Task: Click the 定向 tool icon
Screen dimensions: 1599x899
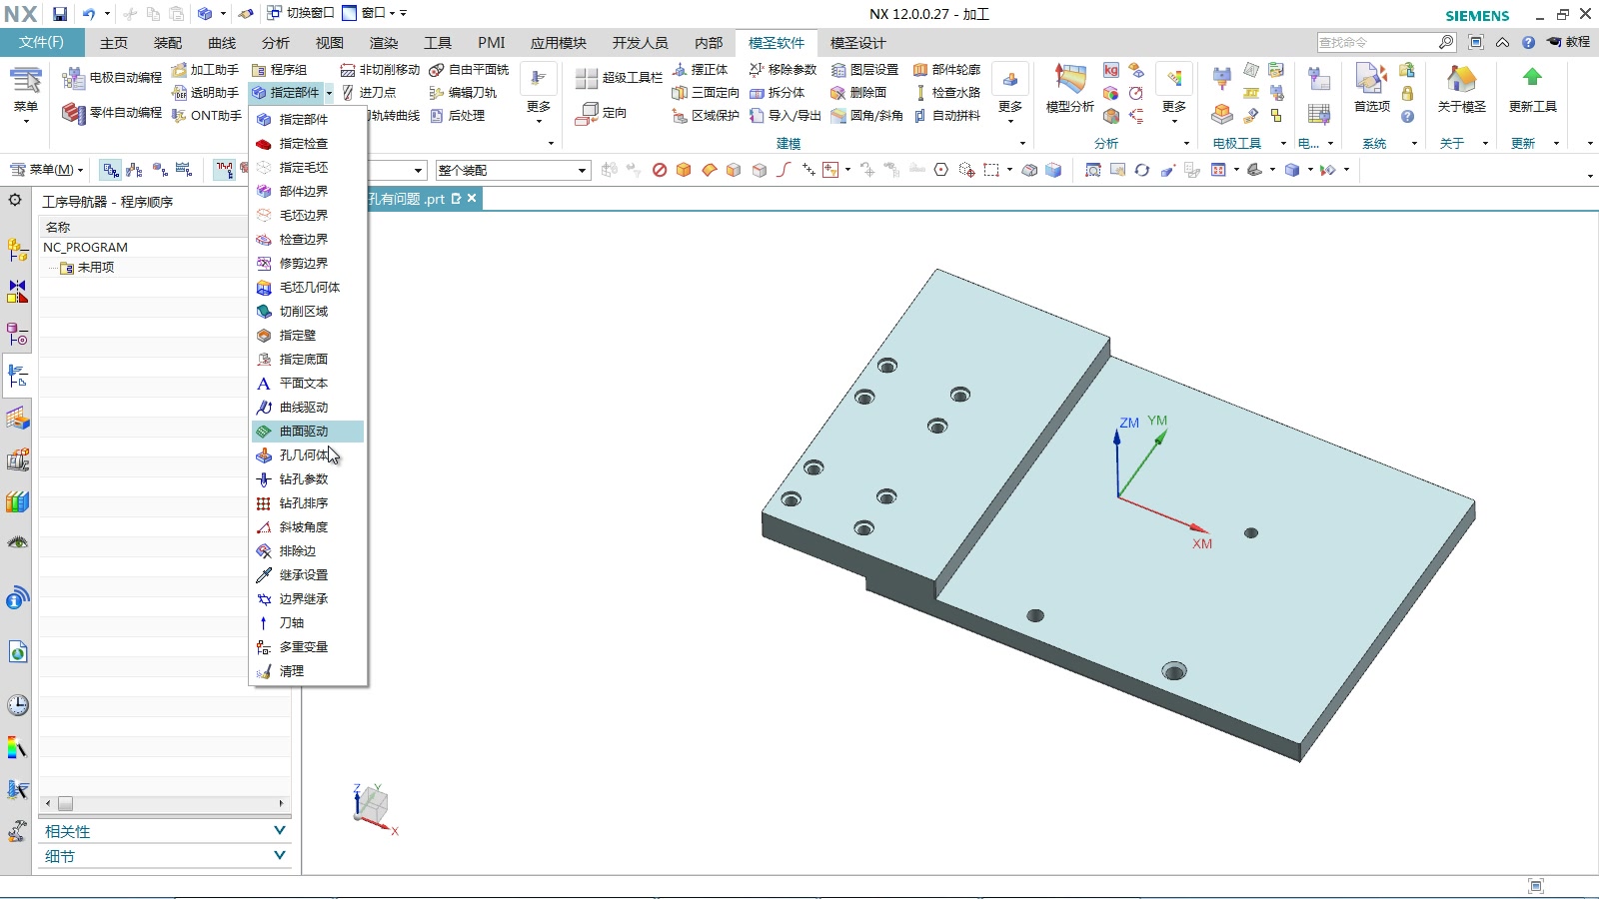Action: 601,113
